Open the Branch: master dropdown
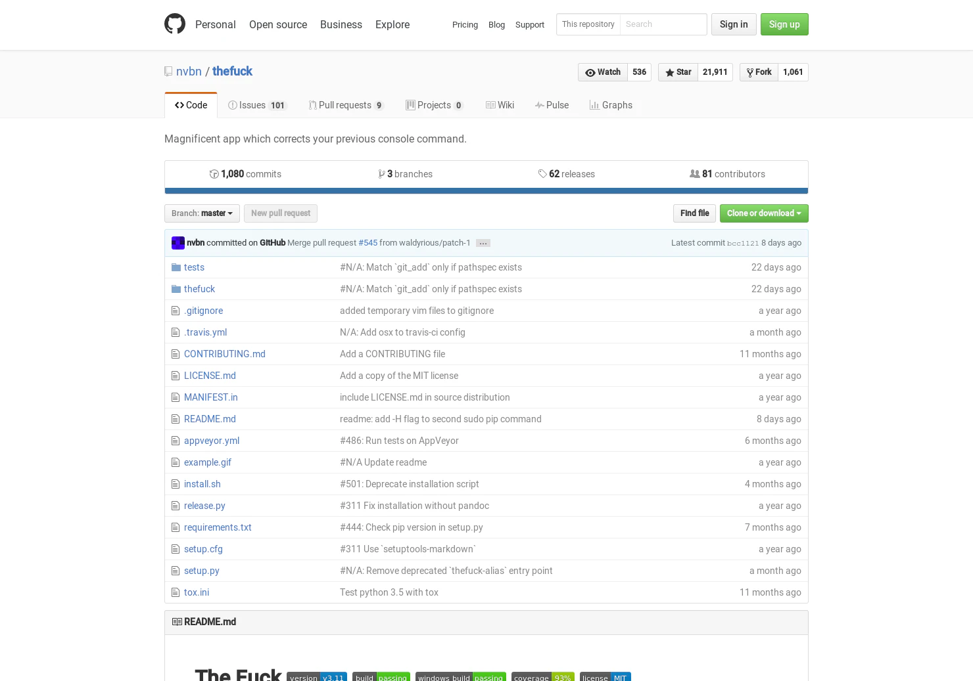 pyautogui.click(x=202, y=213)
